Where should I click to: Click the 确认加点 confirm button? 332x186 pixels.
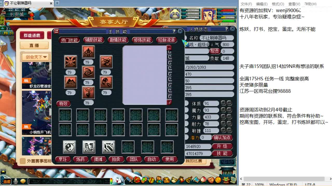click(222, 137)
